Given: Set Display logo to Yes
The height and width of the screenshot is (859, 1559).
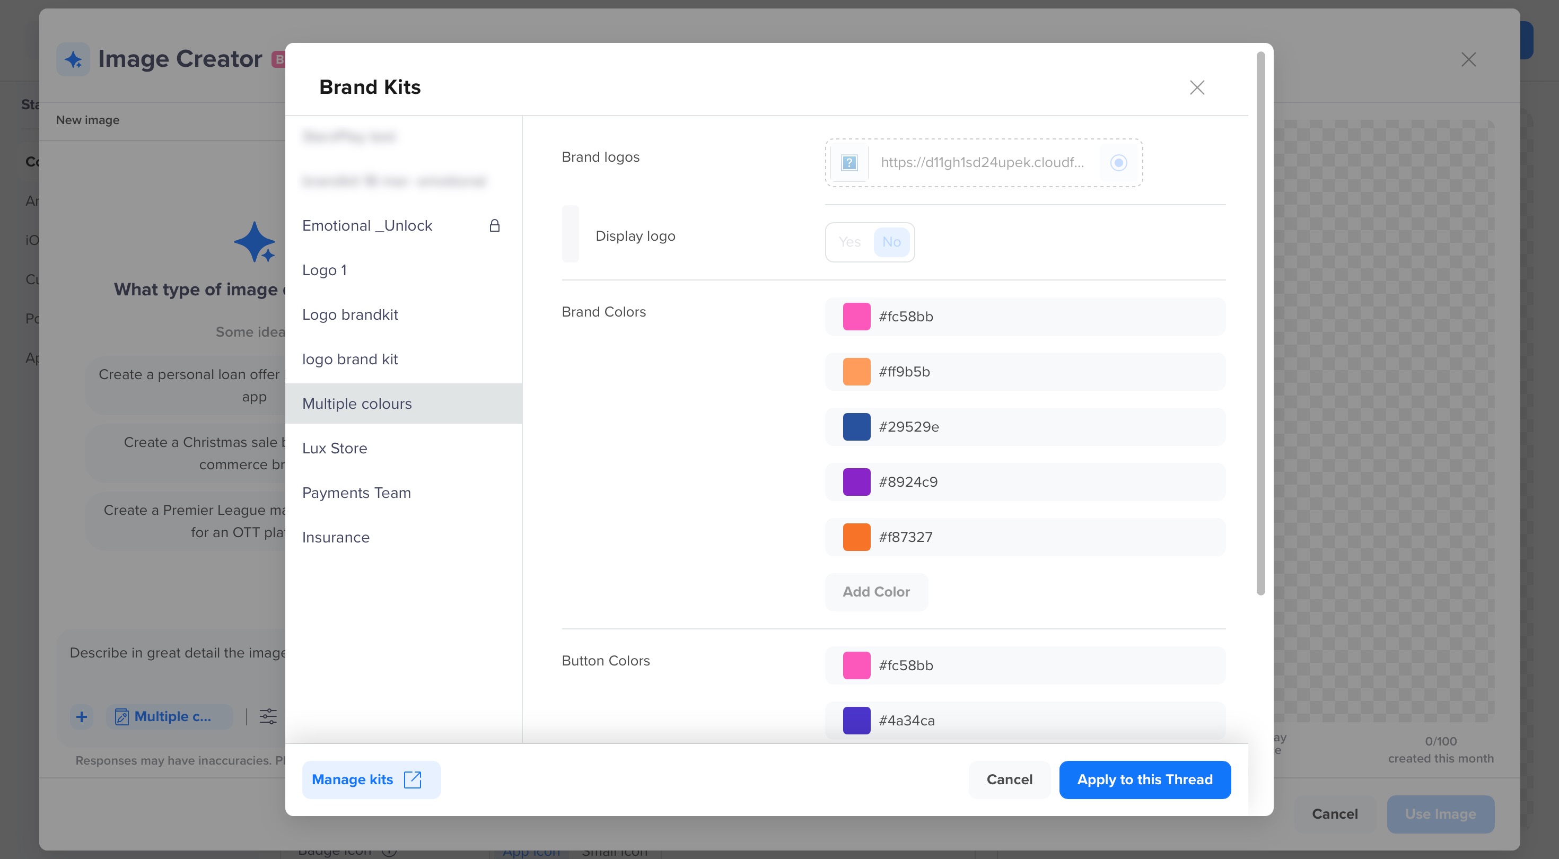Looking at the screenshot, I should (x=849, y=242).
